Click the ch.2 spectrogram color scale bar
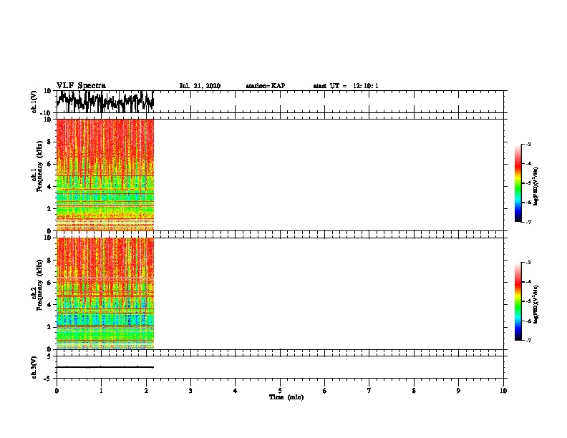 (x=518, y=301)
